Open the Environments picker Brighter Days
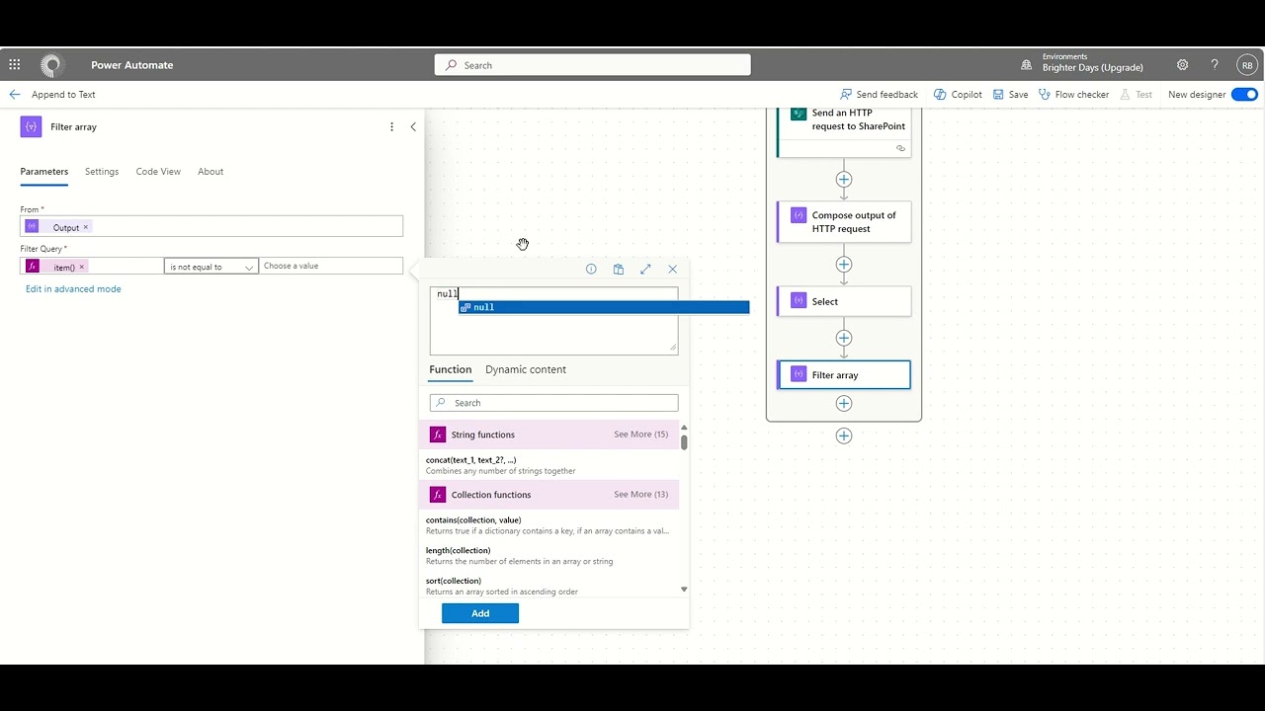This screenshot has width=1265, height=711. pos(1082,63)
